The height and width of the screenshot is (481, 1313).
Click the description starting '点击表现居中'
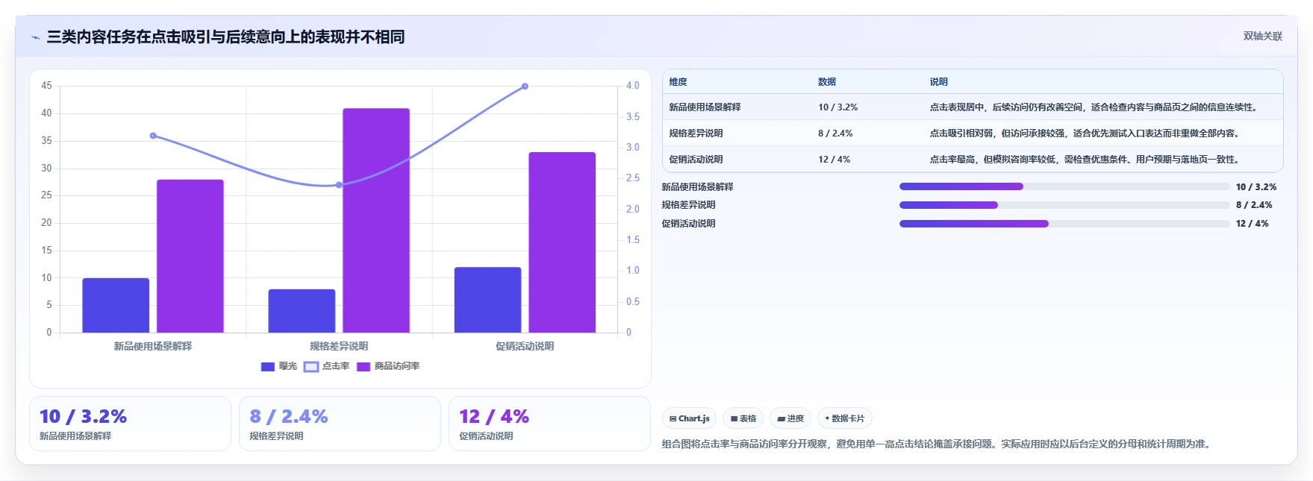[1096, 107]
